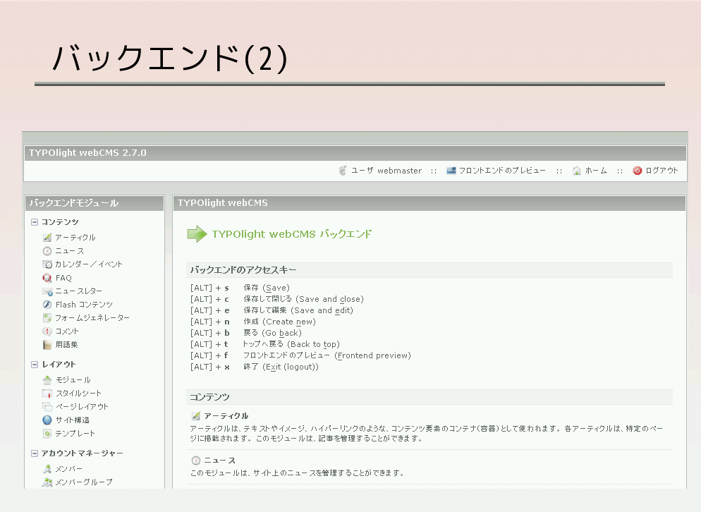Click the カレンダー／イベント icon
701x512 pixels.
pos(47,264)
